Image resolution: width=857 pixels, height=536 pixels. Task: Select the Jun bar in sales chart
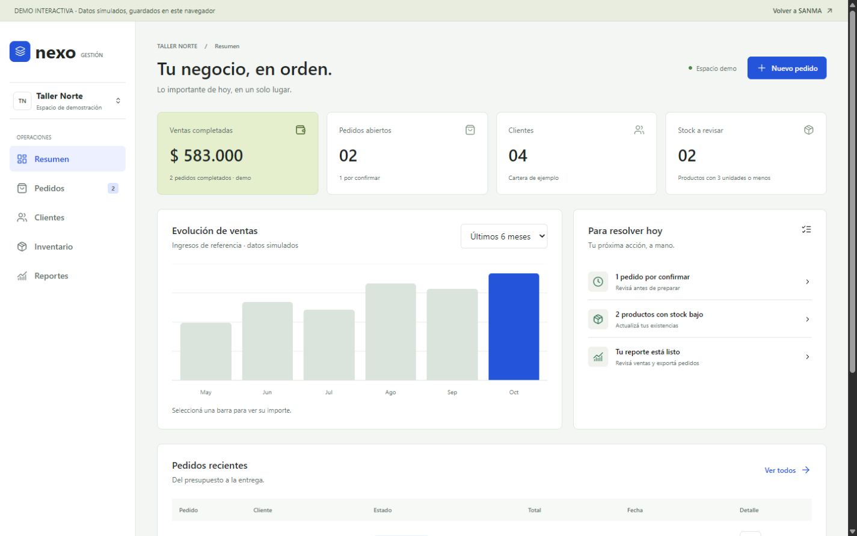pos(267,341)
